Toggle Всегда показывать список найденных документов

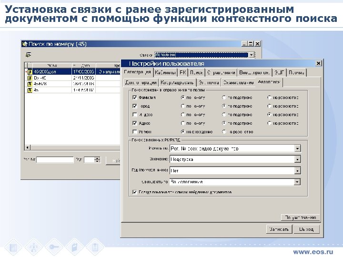(x=135, y=192)
